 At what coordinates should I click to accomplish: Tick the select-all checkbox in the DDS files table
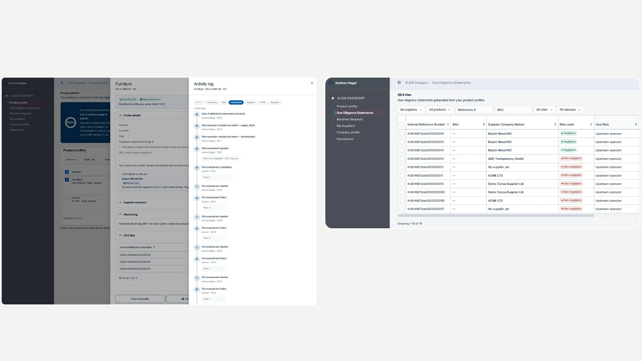tap(402, 124)
